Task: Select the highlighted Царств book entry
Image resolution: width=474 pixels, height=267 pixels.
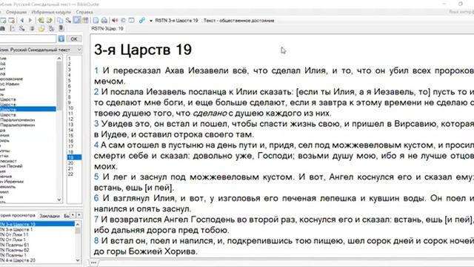Action: tap(28, 109)
